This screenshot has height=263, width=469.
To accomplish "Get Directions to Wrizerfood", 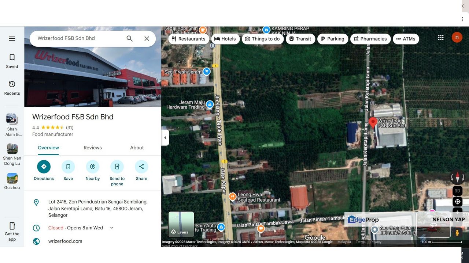I will 44,170.
